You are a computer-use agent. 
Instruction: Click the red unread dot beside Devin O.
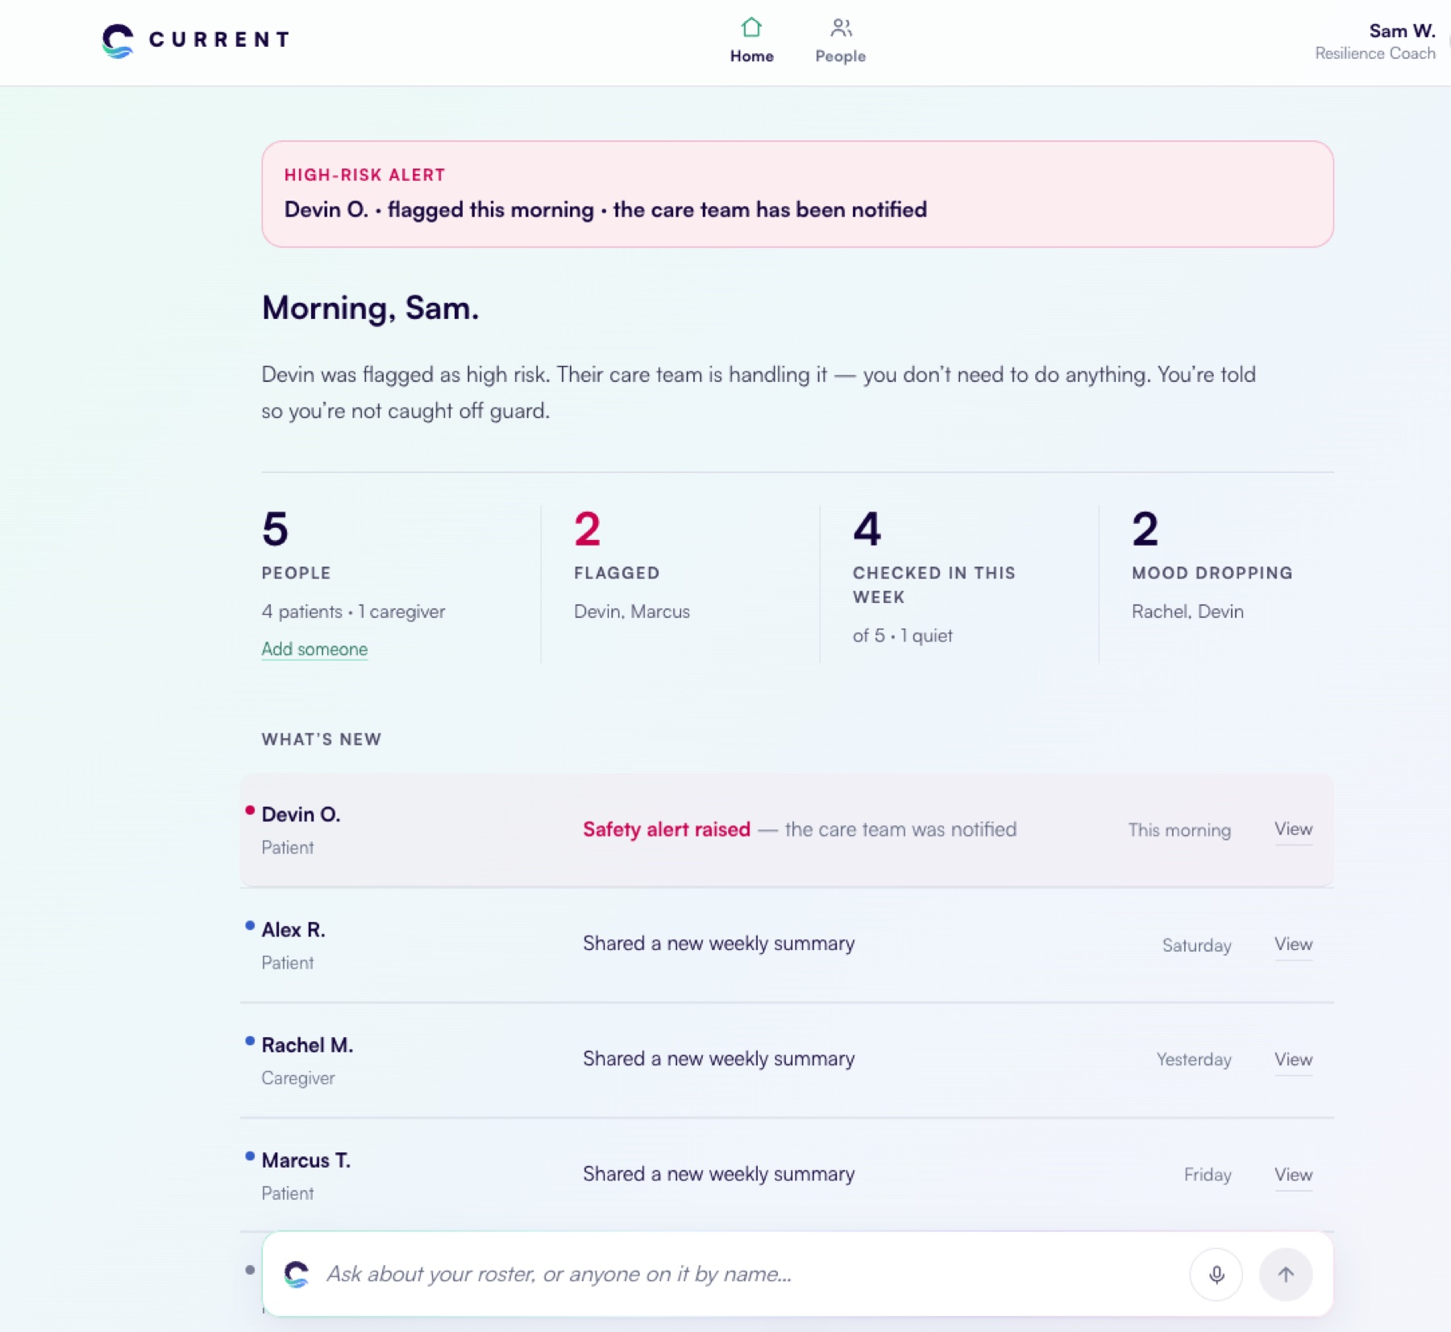[250, 811]
